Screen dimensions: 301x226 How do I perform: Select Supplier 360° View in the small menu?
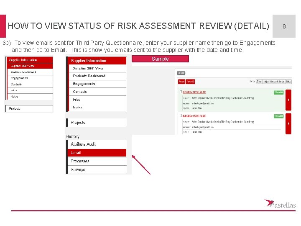pyautogui.click(x=30, y=66)
